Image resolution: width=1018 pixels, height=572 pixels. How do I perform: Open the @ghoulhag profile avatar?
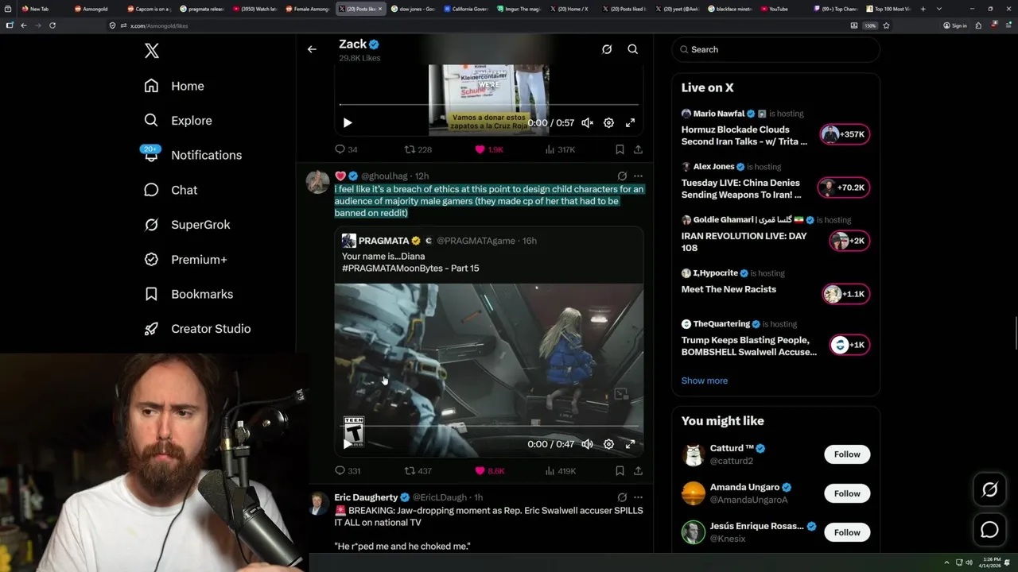point(317,182)
